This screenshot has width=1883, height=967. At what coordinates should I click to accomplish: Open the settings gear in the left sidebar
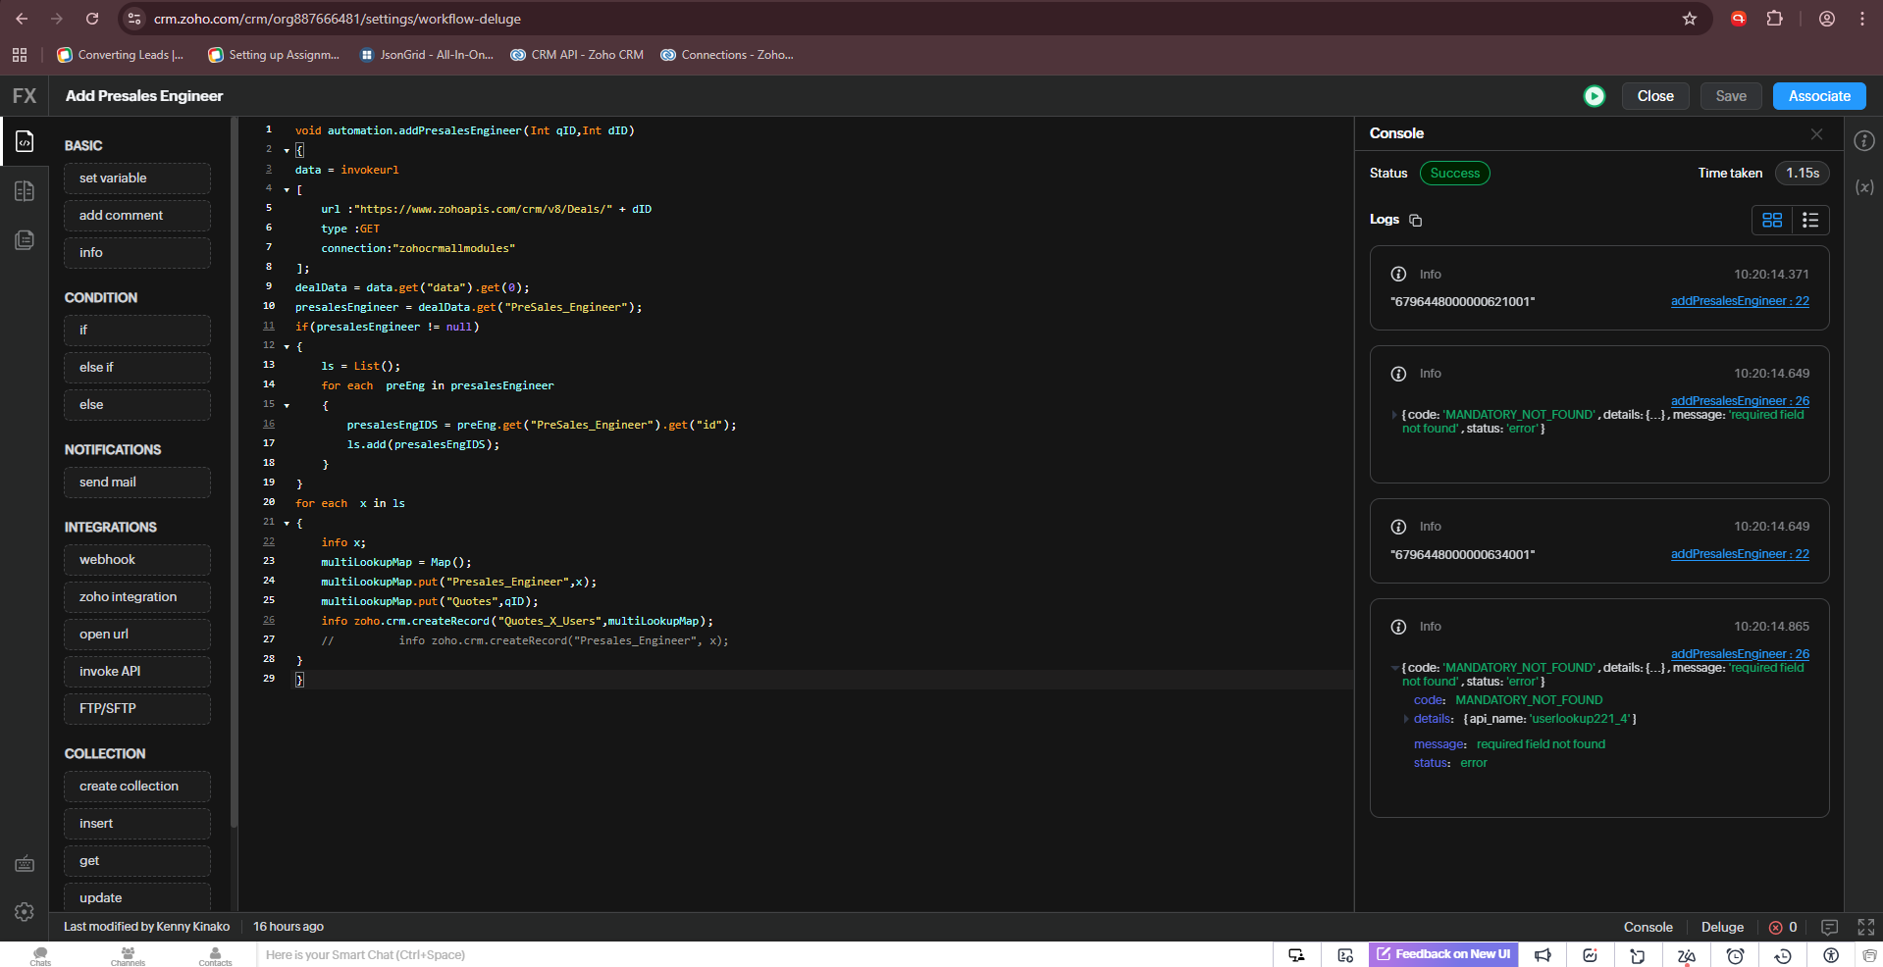pyautogui.click(x=25, y=912)
